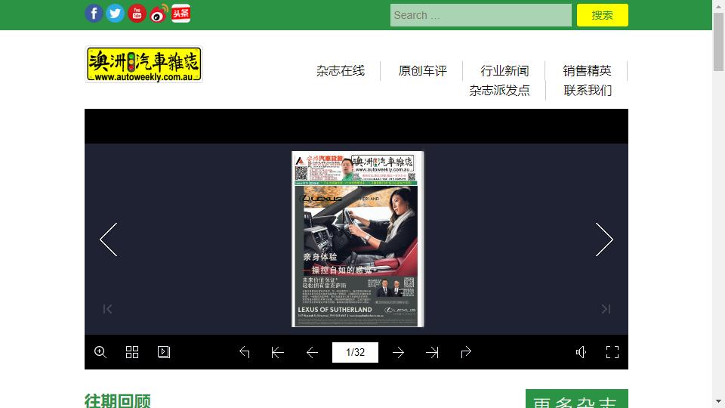Open the Twitter social icon
The width and height of the screenshot is (725, 408).
115,14
